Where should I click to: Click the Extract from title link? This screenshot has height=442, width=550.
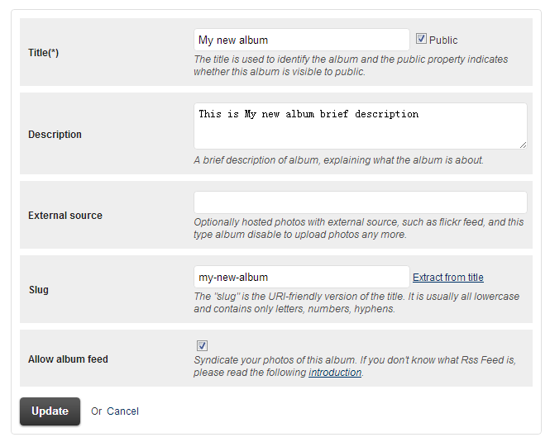pos(448,278)
